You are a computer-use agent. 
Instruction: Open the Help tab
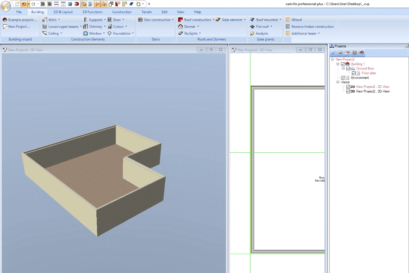[197, 12]
